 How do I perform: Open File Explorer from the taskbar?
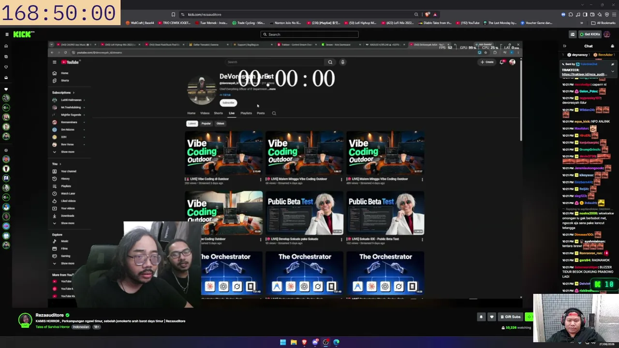tap(294, 342)
